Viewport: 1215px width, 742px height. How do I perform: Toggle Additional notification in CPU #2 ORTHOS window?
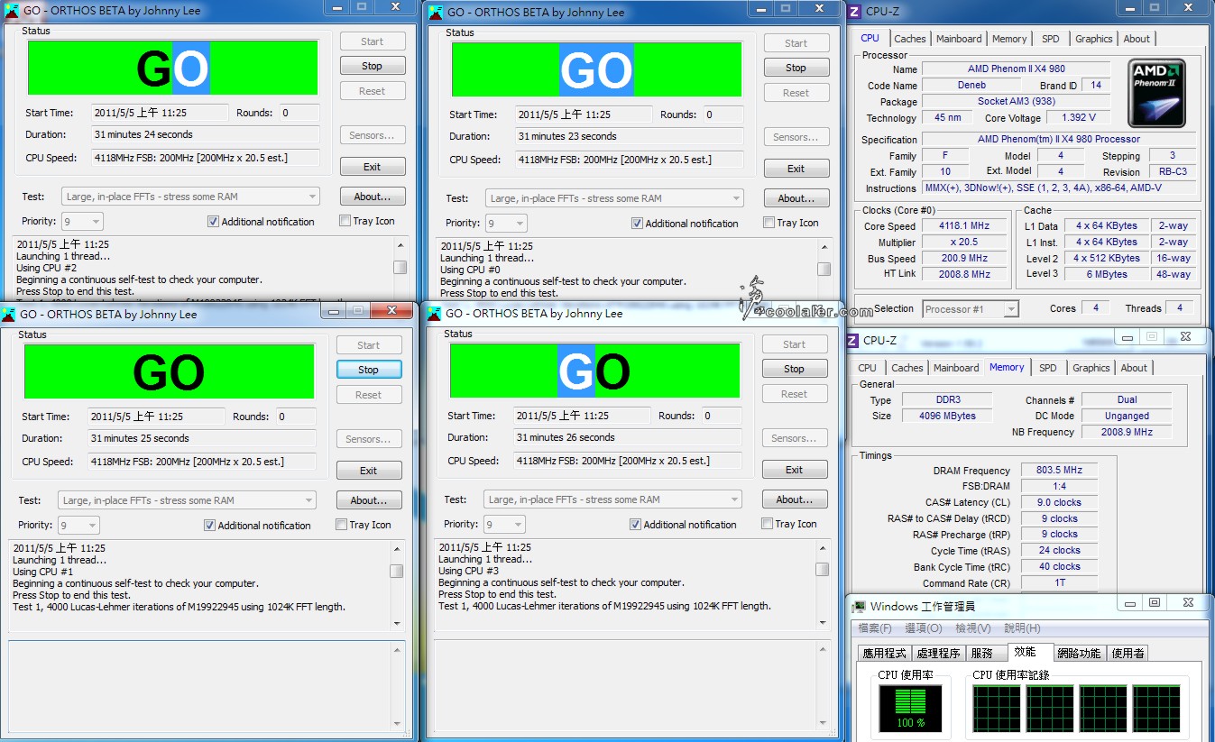[213, 221]
